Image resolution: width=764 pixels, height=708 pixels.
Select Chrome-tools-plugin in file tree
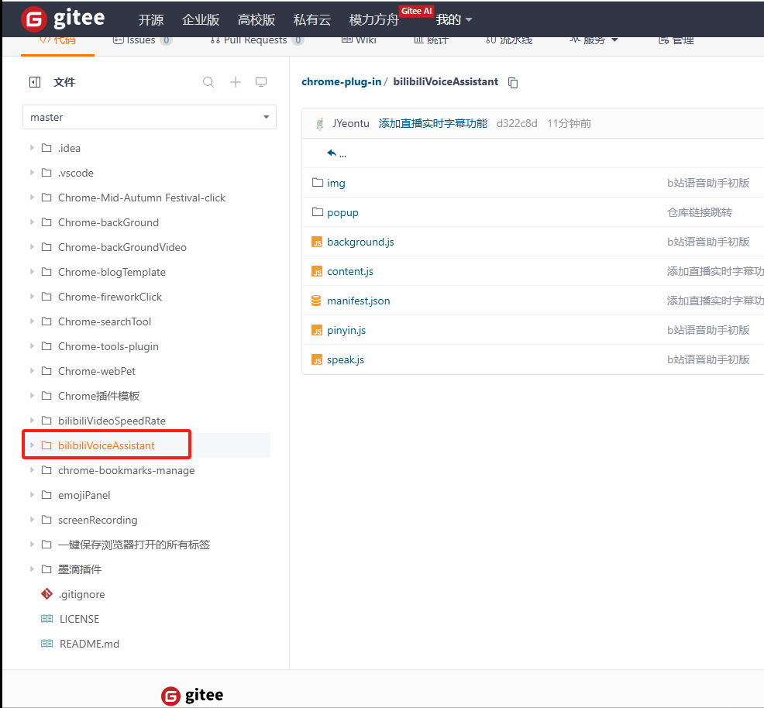click(108, 346)
